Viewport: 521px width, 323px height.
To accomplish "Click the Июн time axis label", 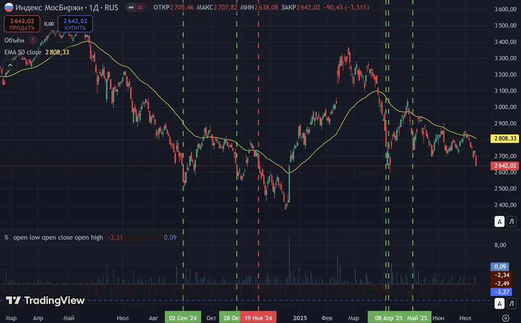I will 438,318.
